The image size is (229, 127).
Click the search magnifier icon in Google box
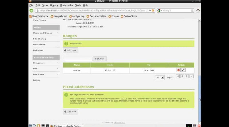tap(192, 11)
